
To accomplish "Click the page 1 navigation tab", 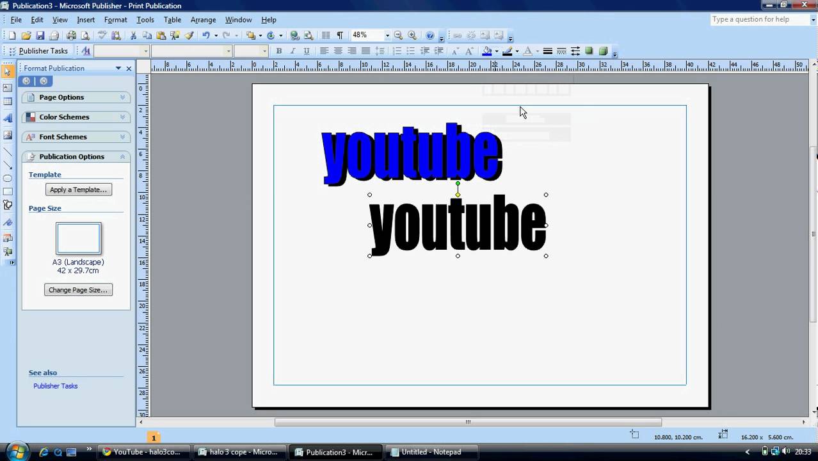I will (x=154, y=437).
